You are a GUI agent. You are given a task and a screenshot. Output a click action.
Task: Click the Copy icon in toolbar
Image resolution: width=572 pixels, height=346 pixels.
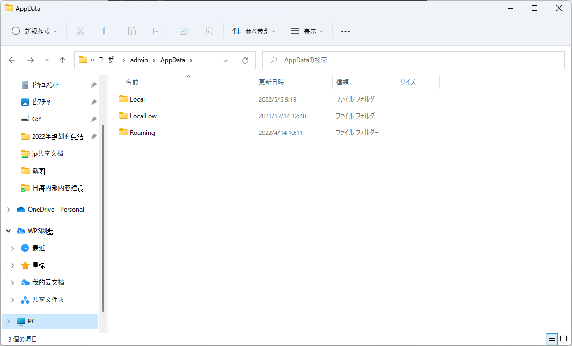point(106,31)
